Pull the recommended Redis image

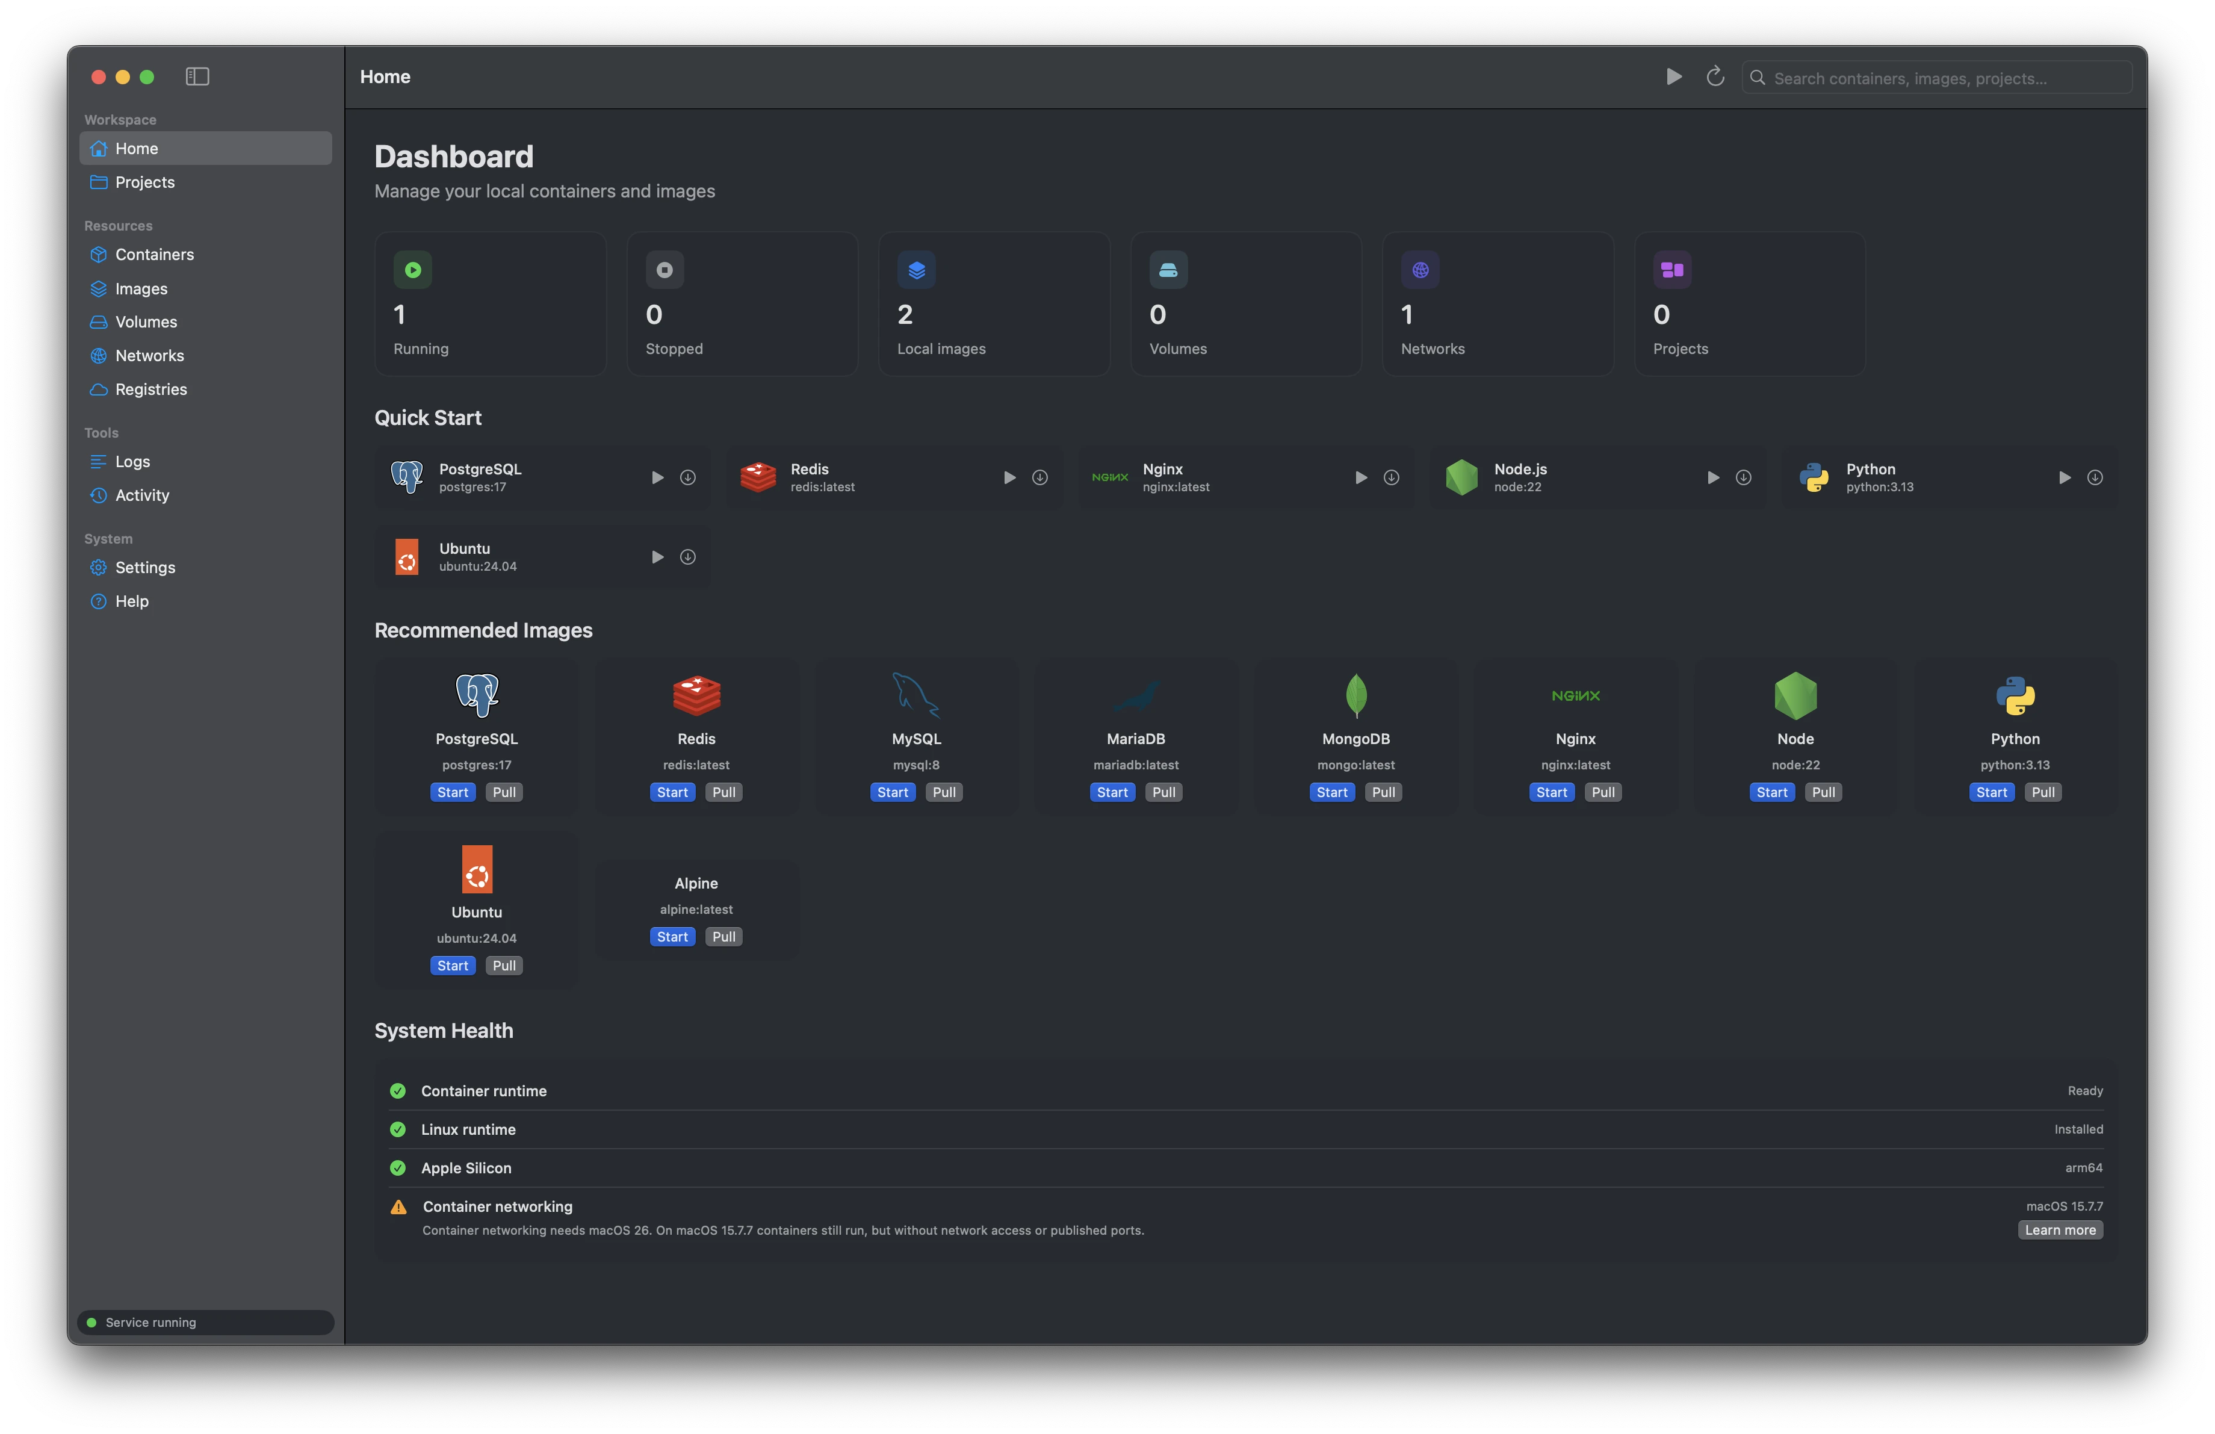pyautogui.click(x=724, y=792)
